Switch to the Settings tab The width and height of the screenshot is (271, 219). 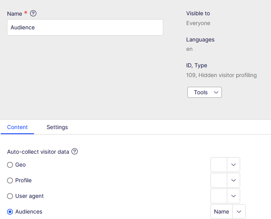click(57, 127)
